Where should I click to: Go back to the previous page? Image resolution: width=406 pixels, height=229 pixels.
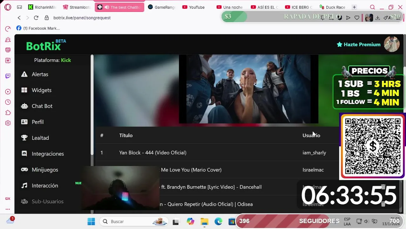pyautogui.click(x=19, y=18)
